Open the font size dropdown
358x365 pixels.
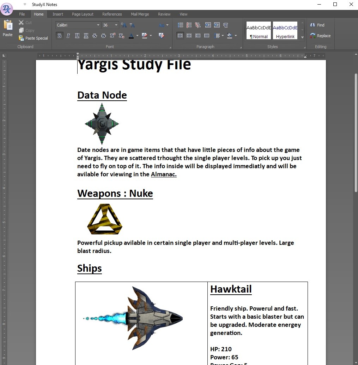coord(115,25)
